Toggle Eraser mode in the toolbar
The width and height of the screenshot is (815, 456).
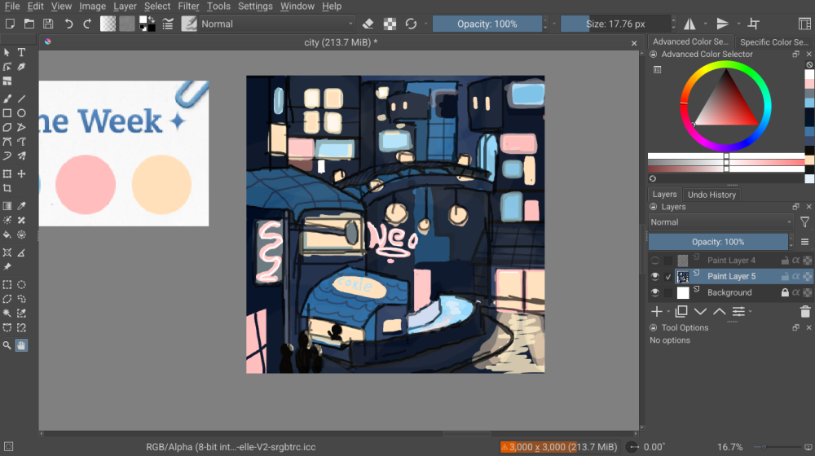[368, 24]
